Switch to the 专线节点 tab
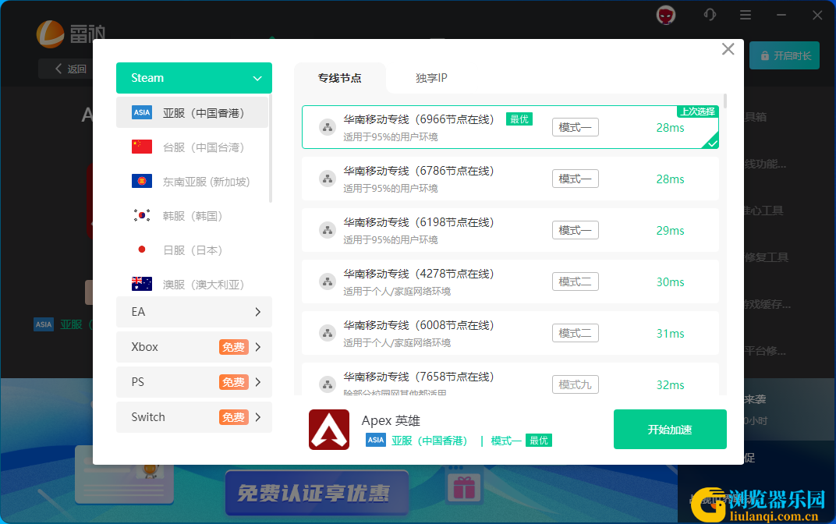836x524 pixels. point(340,78)
